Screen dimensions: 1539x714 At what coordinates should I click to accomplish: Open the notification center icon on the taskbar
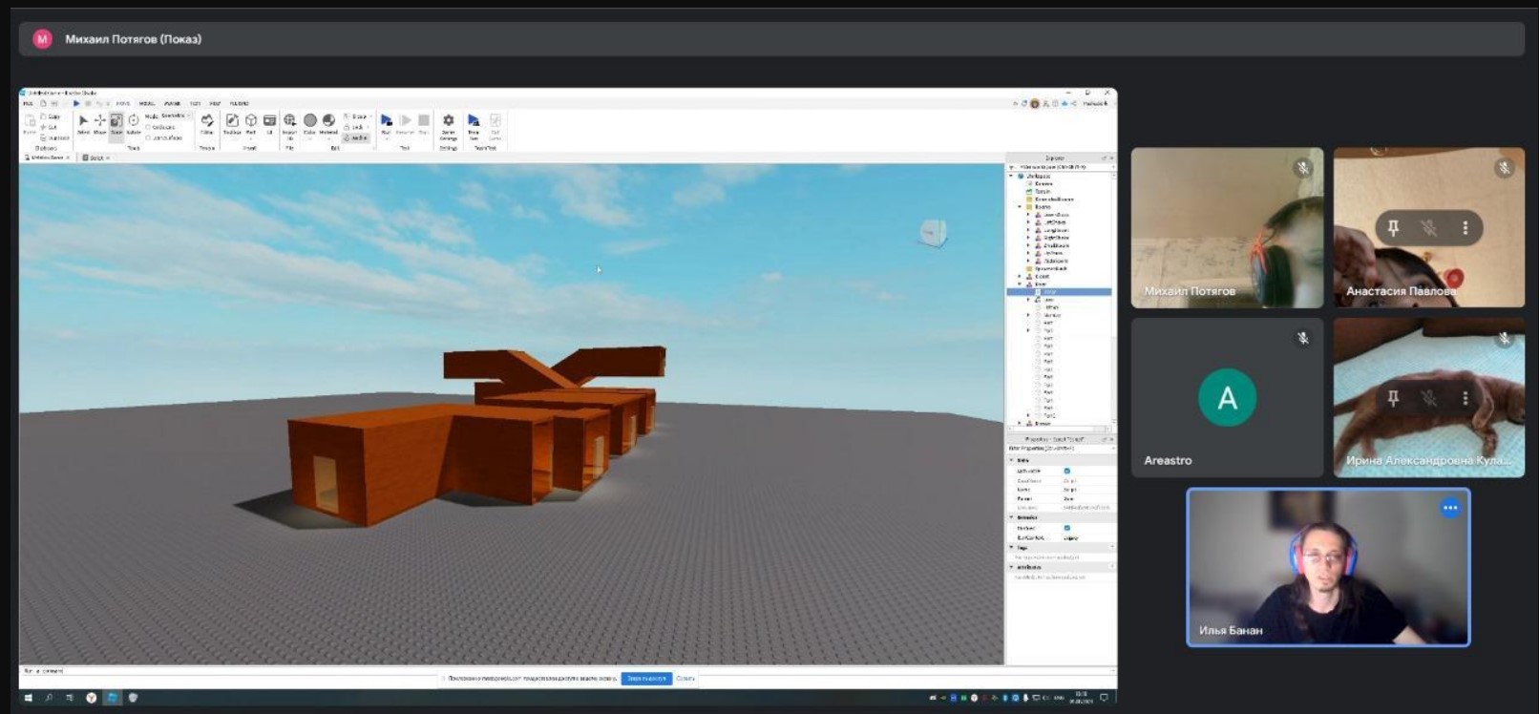1104,698
